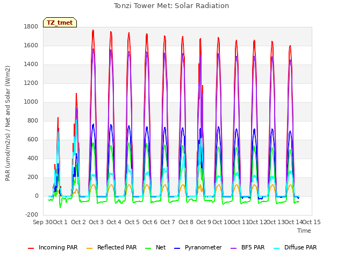Viewport: 344px width, 258px height.
Task: Click the y-axis title PAR / Net and Solar
Action: point(8,123)
